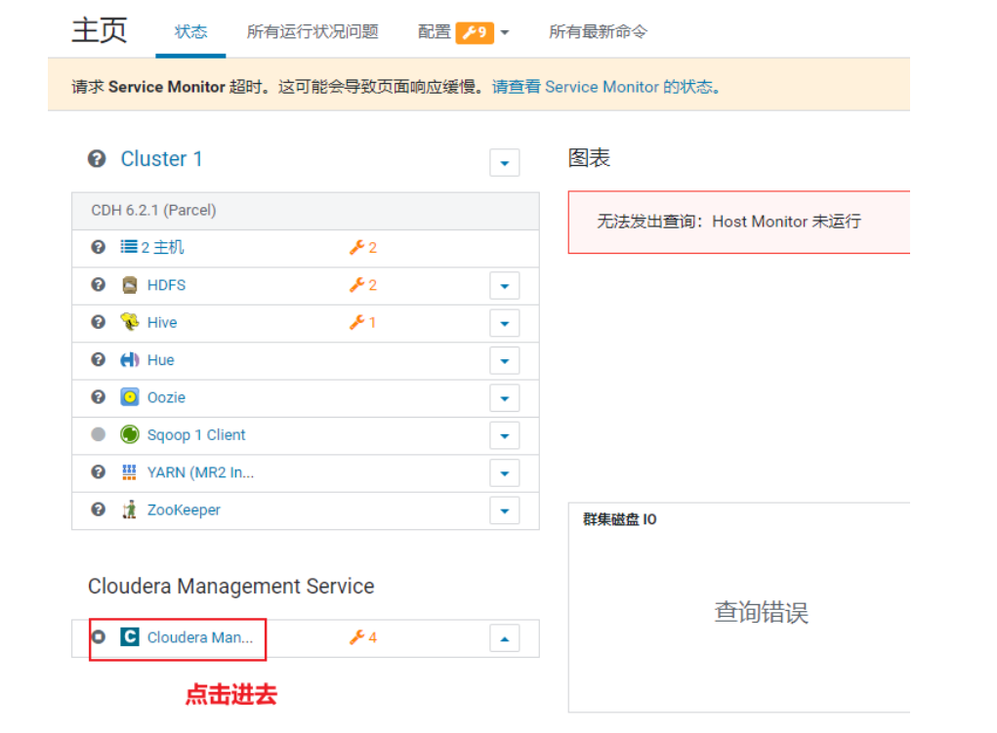Click the wrench 2 configuration issues for hosts
Viewport: 997px width, 733px height.
pyautogui.click(x=363, y=247)
